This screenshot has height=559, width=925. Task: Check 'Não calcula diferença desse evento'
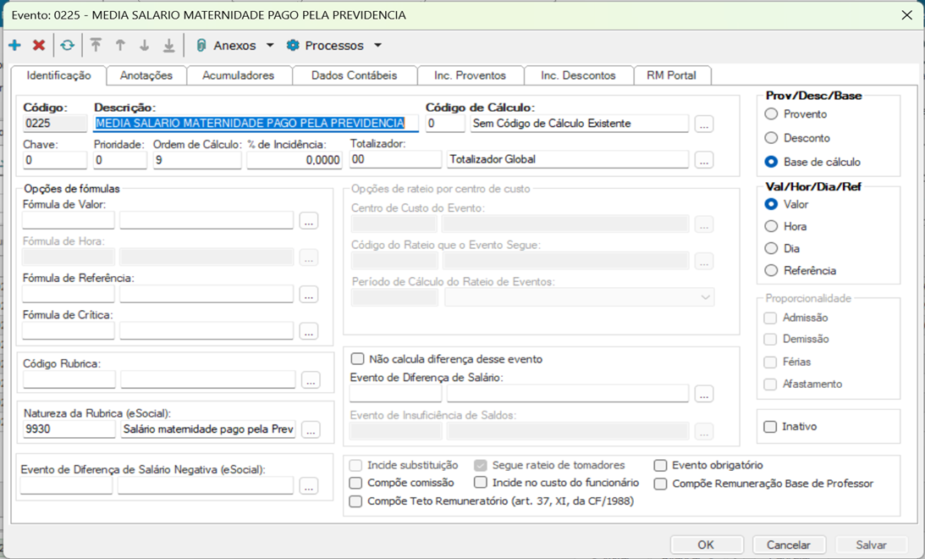(358, 359)
